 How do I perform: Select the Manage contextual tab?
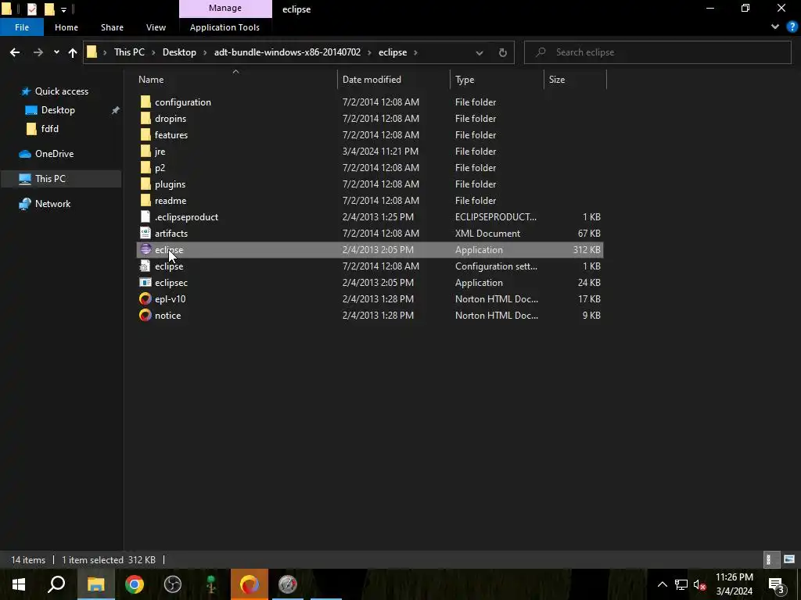pos(225,8)
